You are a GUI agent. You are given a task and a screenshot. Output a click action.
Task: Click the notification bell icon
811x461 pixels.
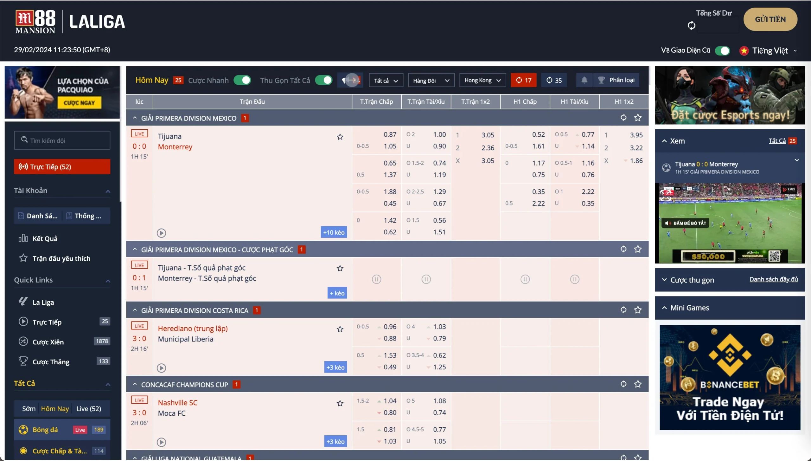coord(584,80)
